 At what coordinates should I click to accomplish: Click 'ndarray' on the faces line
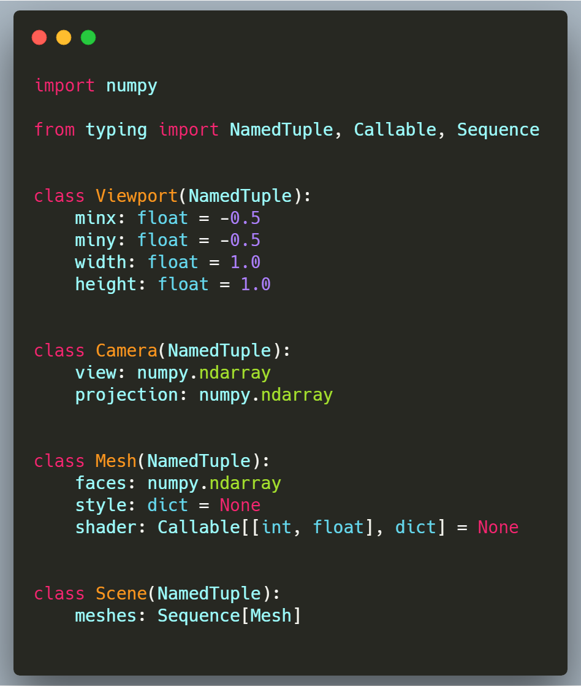pyautogui.click(x=246, y=484)
